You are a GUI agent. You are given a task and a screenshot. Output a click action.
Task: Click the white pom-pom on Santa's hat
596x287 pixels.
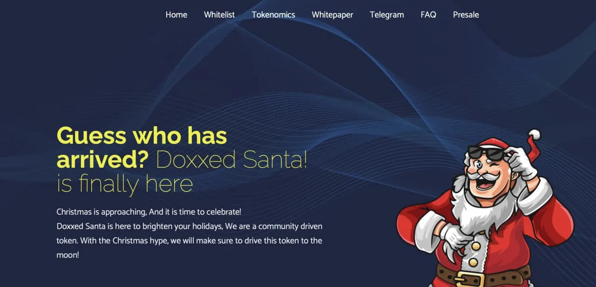tap(534, 135)
